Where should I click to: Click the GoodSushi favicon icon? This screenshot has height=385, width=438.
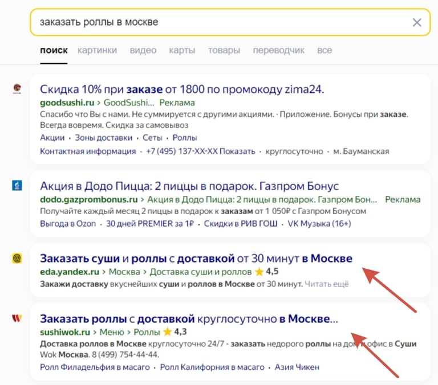click(x=17, y=88)
